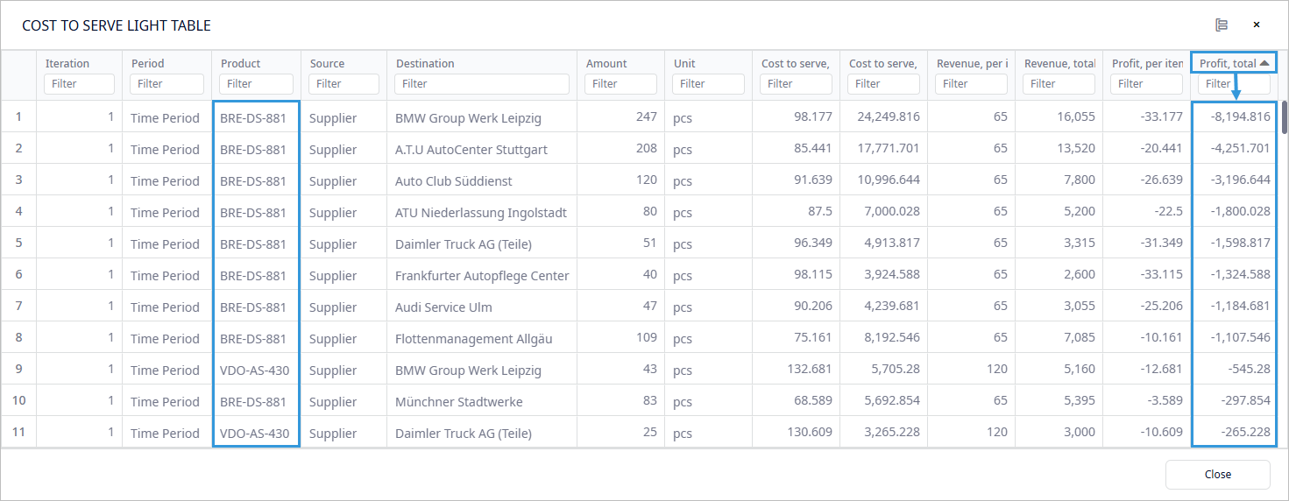Focus the Revenue, total filter field
Image resolution: width=1289 pixels, height=501 pixels.
pyautogui.click(x=1059, y=84)
